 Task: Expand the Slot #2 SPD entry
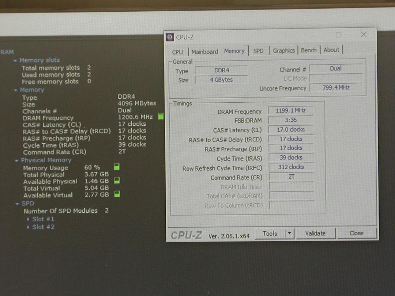29,227
